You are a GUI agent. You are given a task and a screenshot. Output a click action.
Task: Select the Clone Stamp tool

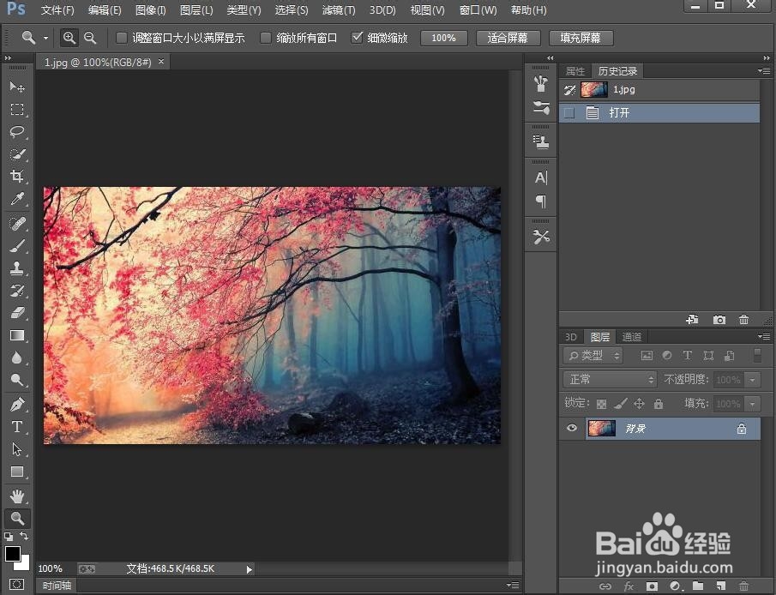(x=17, y=267)
